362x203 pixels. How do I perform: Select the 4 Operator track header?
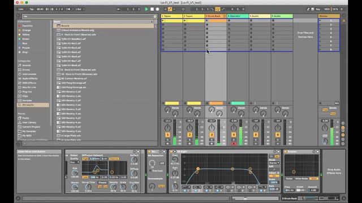click(238, 16)
